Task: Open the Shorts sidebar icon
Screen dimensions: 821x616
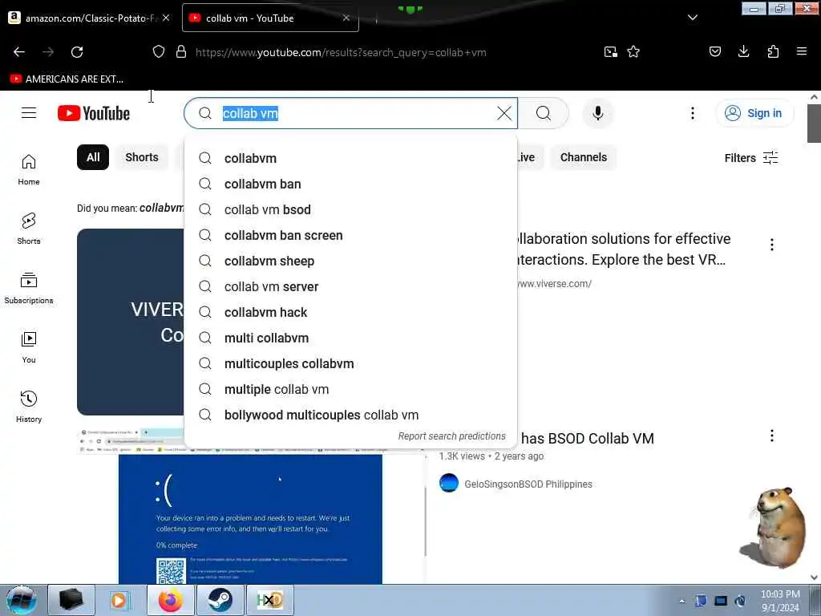Action: pyautogui.click(x=29, y=229)
